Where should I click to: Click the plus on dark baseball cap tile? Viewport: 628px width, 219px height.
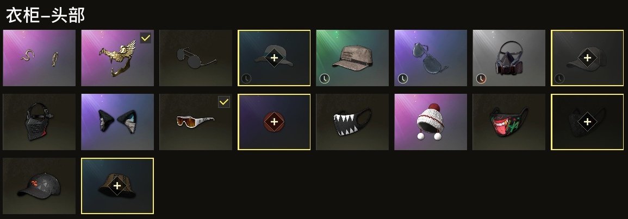click(587, 58)
